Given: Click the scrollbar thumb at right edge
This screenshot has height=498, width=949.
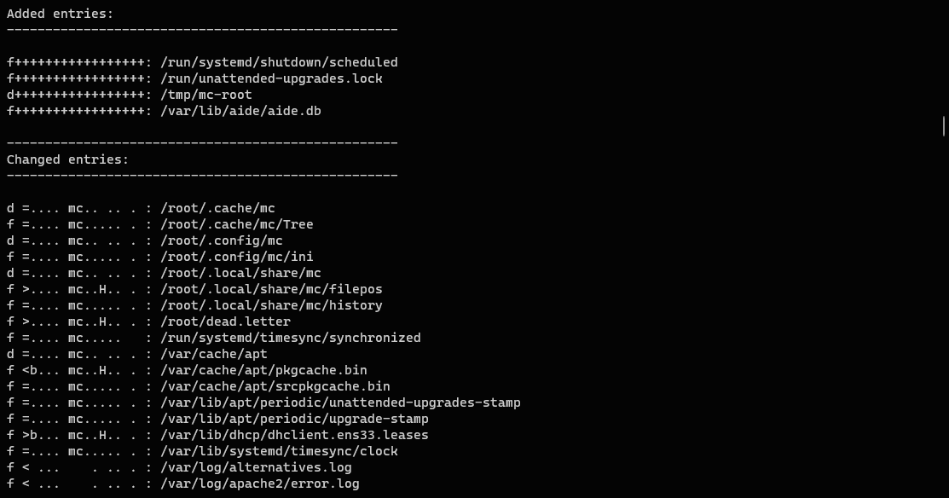Looking at the screenshot, I should pyautogui.click(x=944, y=126).
